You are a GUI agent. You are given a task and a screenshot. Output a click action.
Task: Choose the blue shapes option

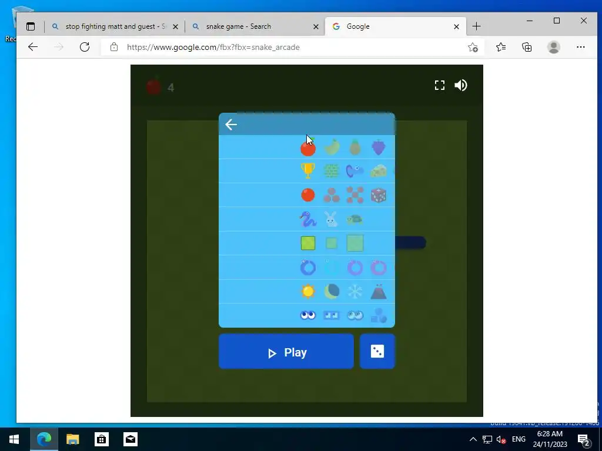pos(379,315)
